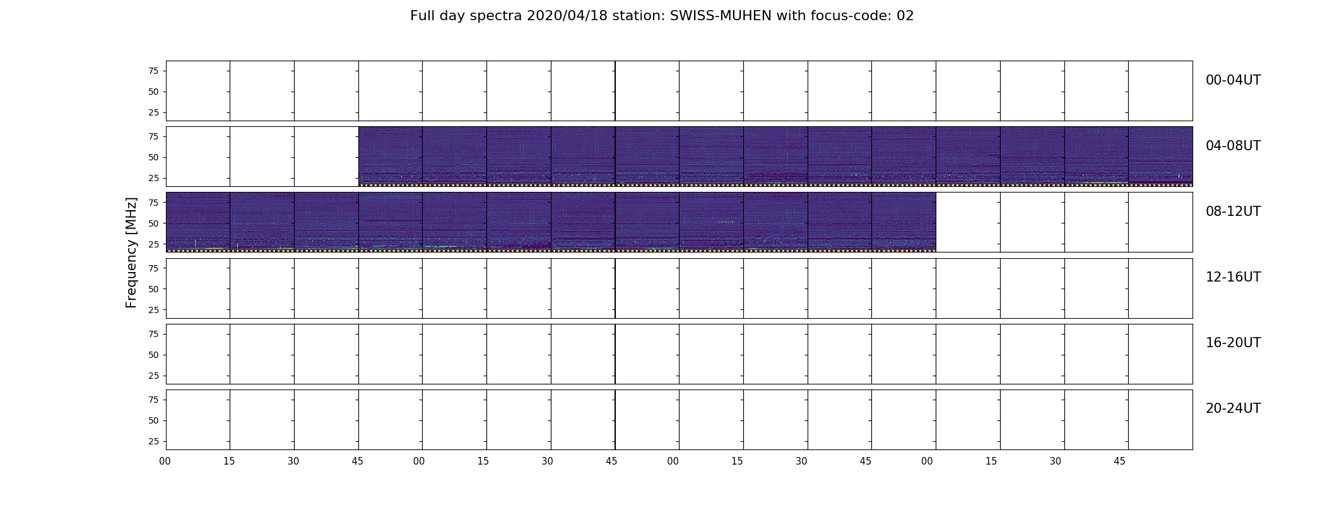The image size is (1325, 505).
Task: Click the 08-12UT spectrogram data area
Action: click(x=551, y=222)
